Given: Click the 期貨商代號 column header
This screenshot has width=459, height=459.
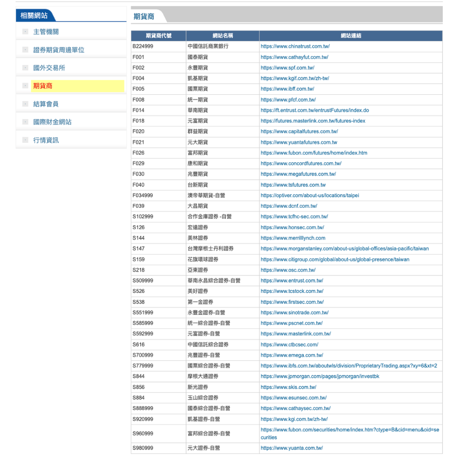Looking at the screenshot, I should click(x=159, y=36).
